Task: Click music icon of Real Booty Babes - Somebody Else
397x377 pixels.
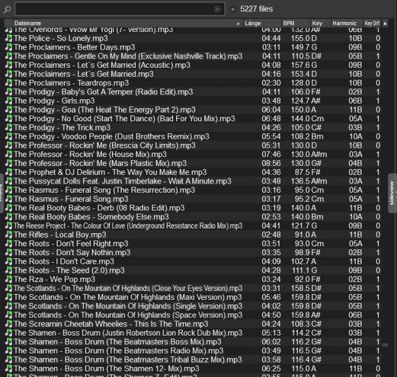Action: 9,217
